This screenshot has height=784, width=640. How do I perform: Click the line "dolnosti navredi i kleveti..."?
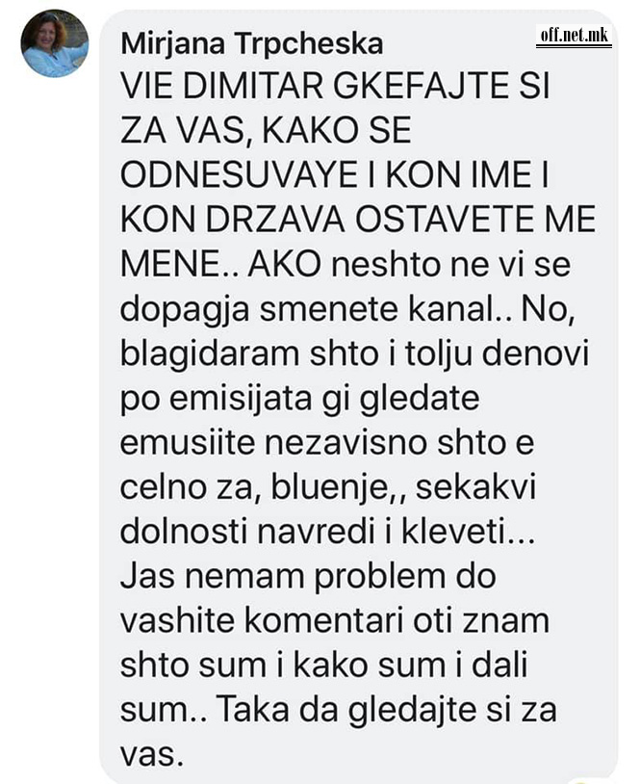tap(328, 533)
